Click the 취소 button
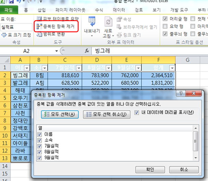 (x=184, y=170)
